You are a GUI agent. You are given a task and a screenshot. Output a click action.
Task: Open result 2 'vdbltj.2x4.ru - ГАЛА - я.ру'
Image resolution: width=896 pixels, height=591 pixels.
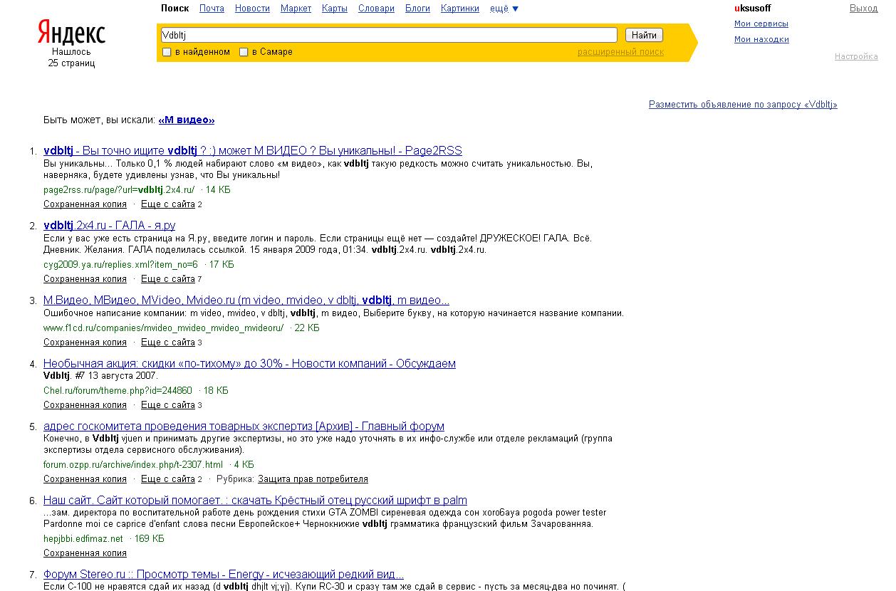coord(109,226)
